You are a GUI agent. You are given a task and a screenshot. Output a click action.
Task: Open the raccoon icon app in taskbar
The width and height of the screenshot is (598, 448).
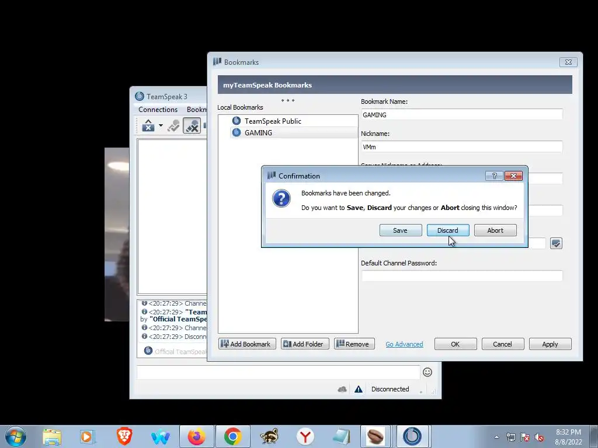(x=269, y=436)
